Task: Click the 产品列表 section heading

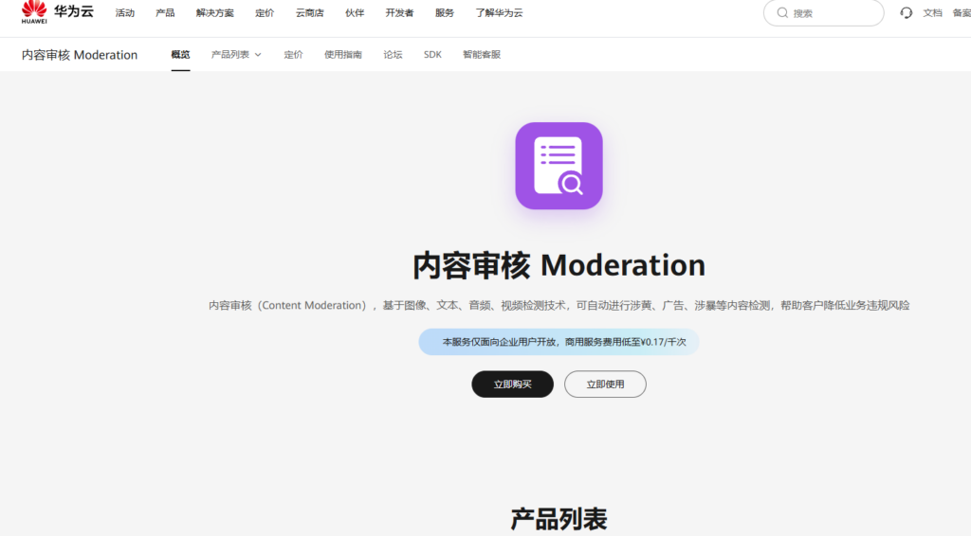Action: click(x=559, y=519)
